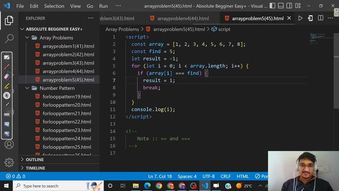This screenshot has width=339, height=191.
Task: Open the Manage gear icon
Action: click(9, 162)
